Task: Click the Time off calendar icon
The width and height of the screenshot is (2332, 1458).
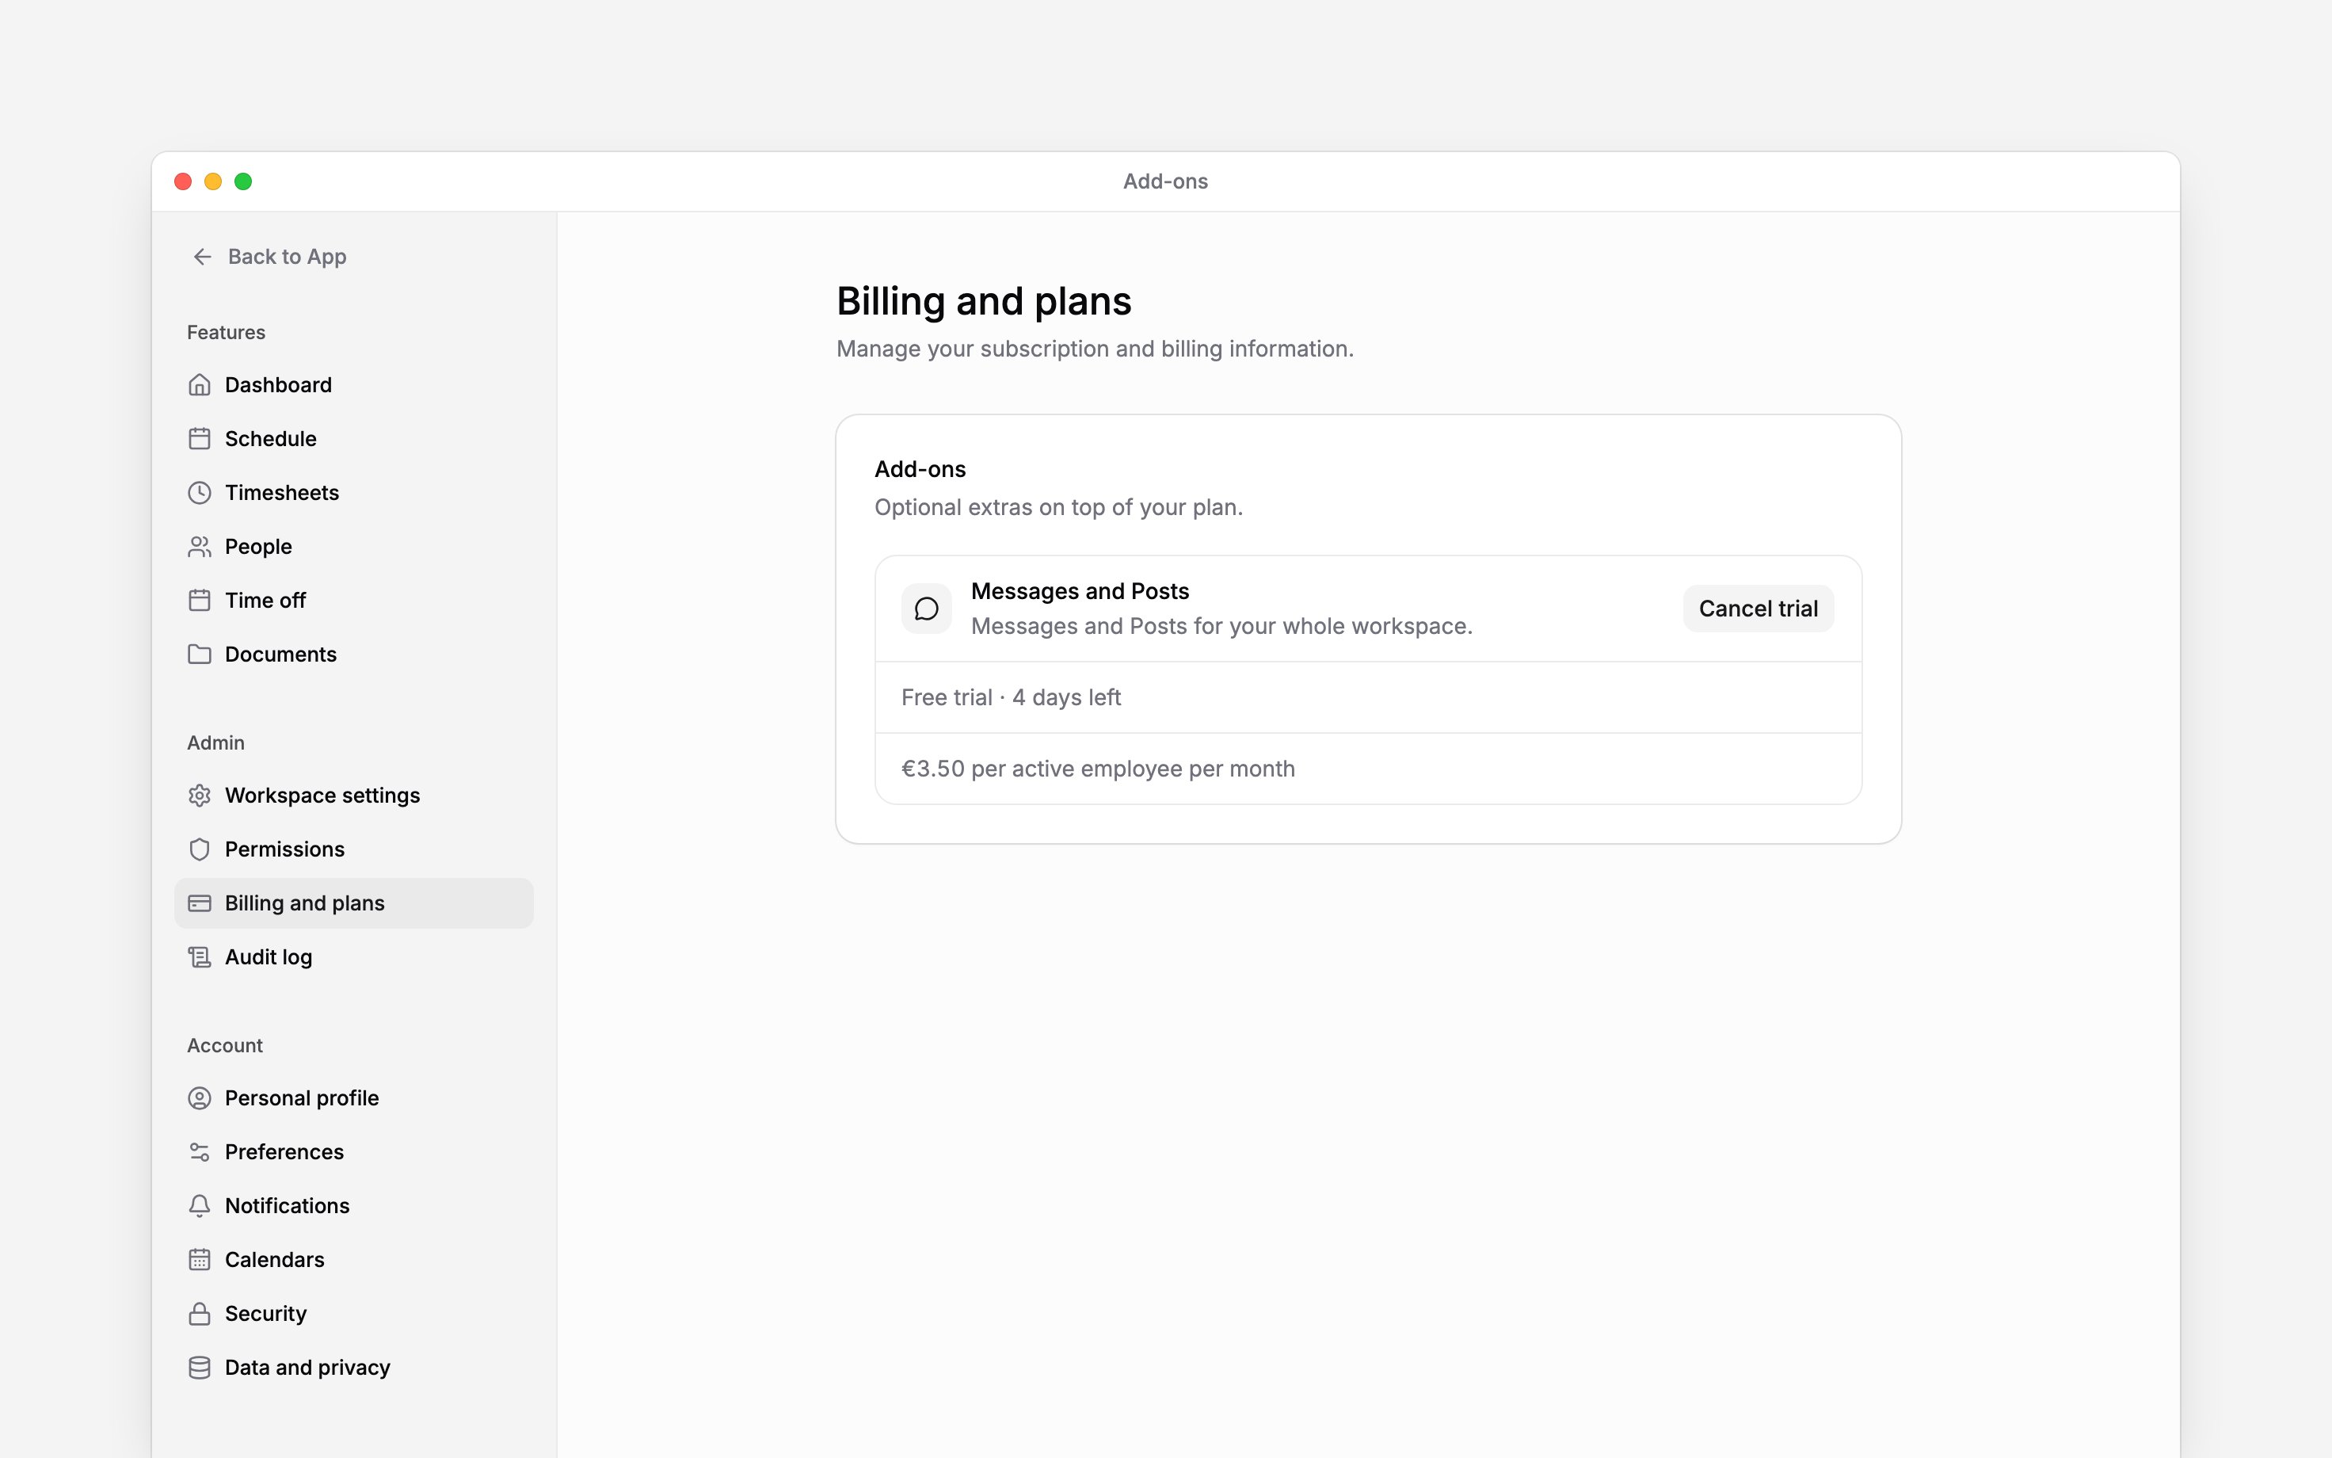Action: (x=200, y=601)
